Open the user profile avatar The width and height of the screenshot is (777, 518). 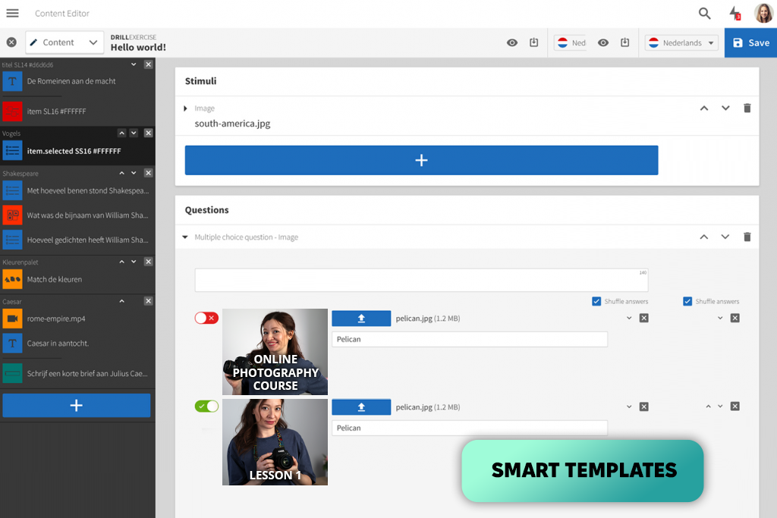pyautogui.click(x=763, y=14)
